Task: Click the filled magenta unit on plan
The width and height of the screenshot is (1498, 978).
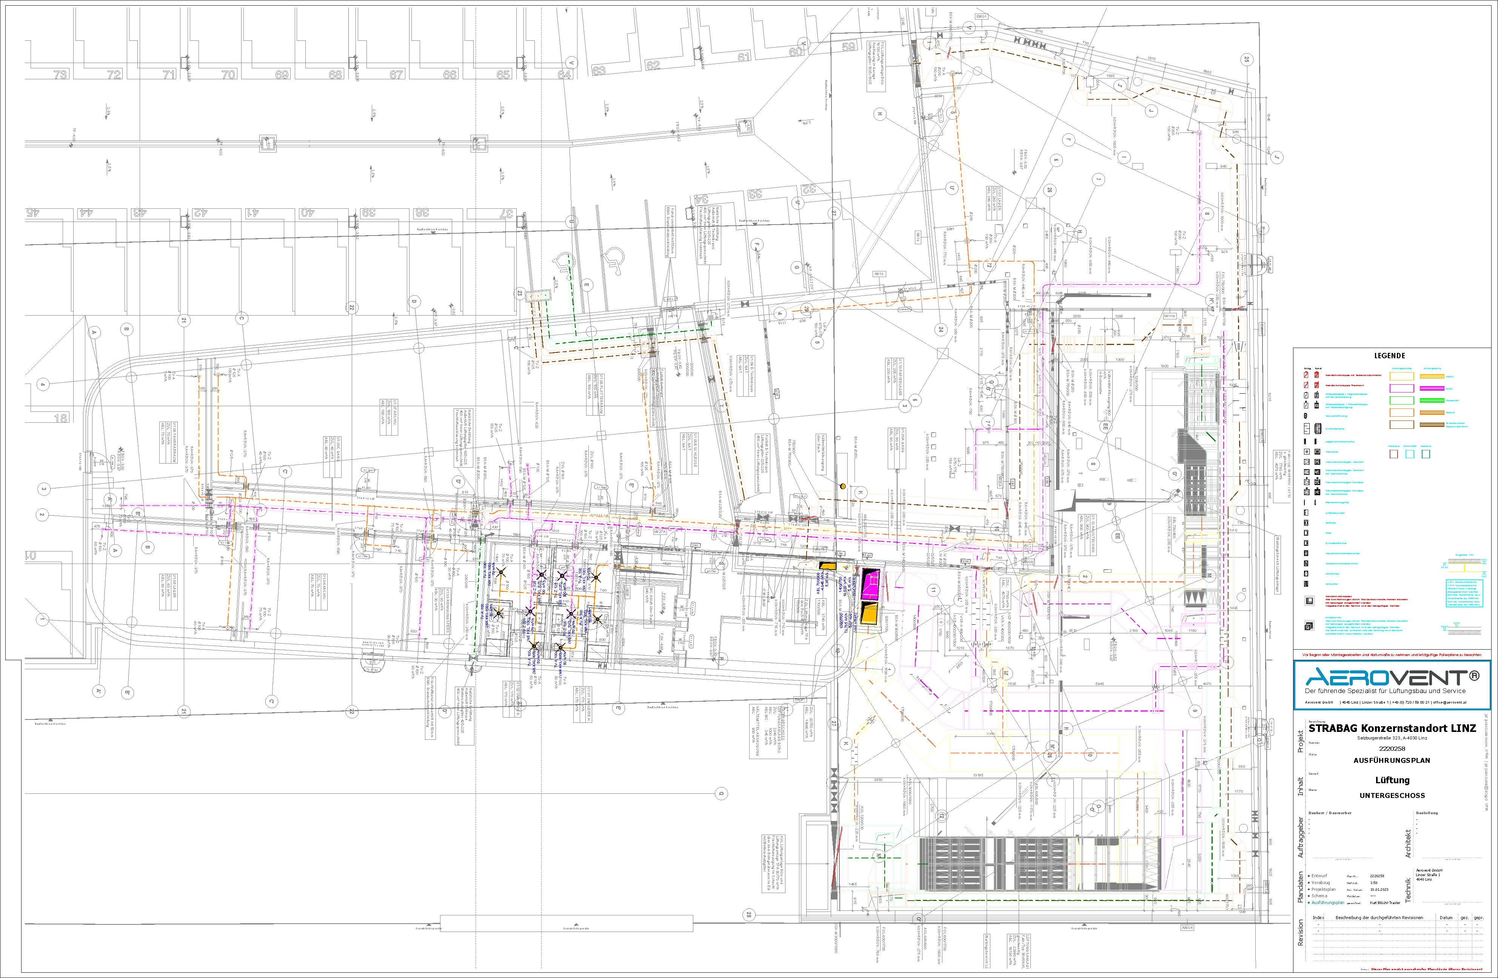Action: [870, 584]
